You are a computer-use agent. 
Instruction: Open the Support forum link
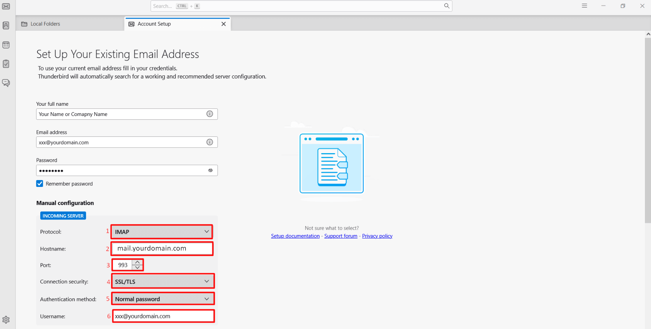pyautogui.click(x=340, y=236)
